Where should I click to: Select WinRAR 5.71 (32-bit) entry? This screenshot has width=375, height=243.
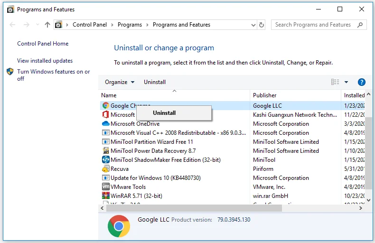tap(136, 196)
